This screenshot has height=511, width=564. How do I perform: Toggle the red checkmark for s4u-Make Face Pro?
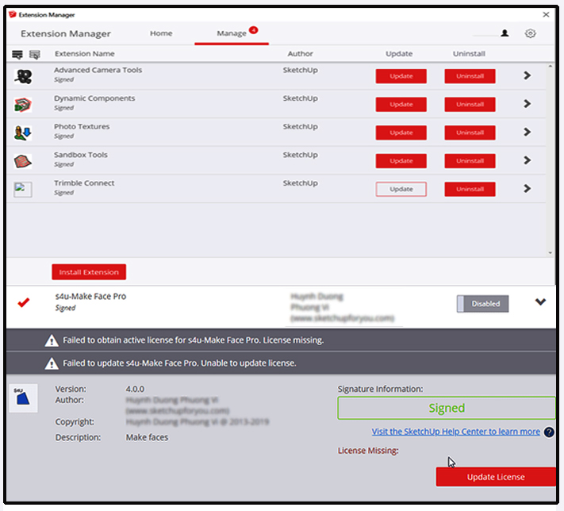click(24, 302)
